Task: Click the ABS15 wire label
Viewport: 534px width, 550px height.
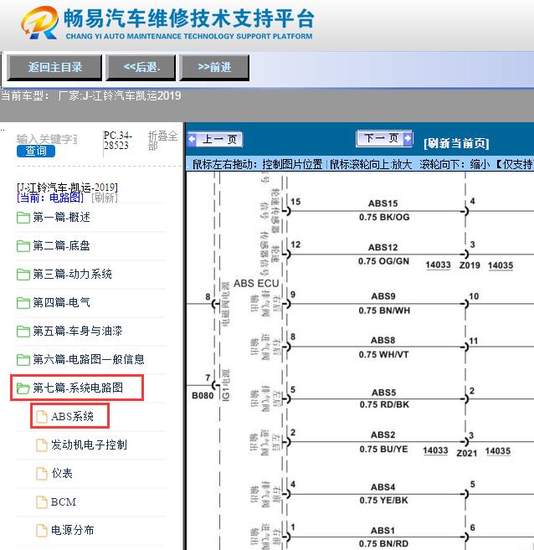Action: [383, 203]
